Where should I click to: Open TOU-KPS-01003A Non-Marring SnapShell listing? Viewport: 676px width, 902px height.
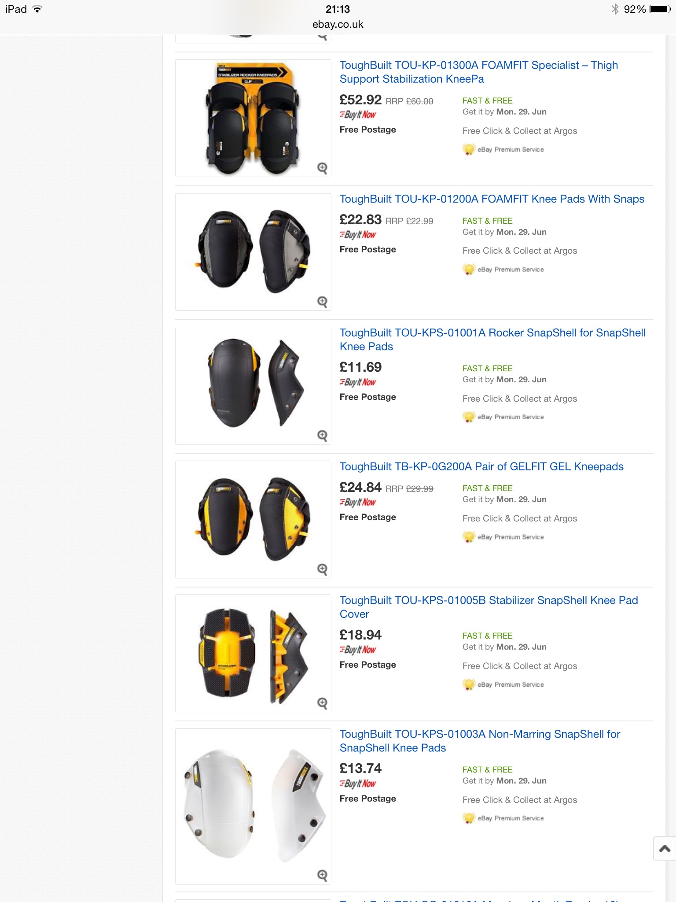480,741
